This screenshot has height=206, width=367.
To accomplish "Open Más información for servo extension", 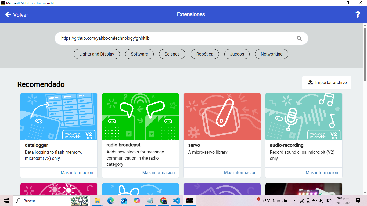I will [x=240, y=172].
